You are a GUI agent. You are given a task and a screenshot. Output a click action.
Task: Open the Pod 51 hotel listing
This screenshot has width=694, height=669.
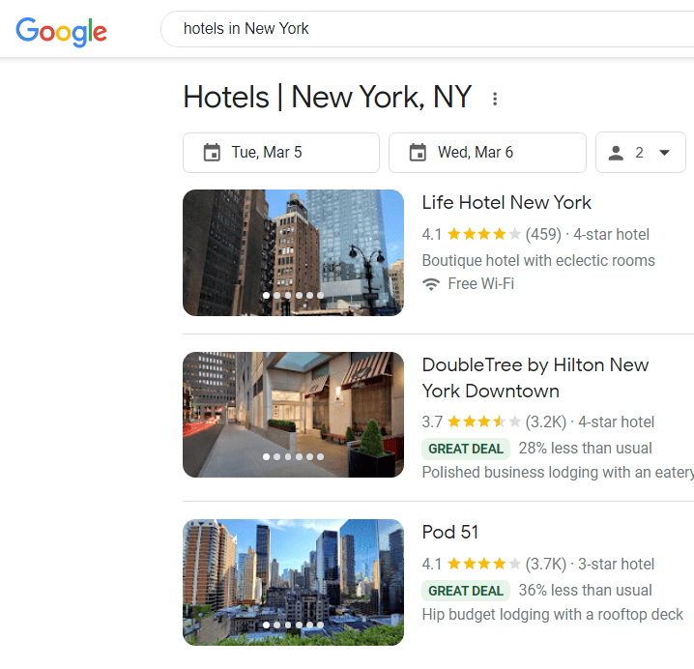pyautogui.click(x=450, y=532)
